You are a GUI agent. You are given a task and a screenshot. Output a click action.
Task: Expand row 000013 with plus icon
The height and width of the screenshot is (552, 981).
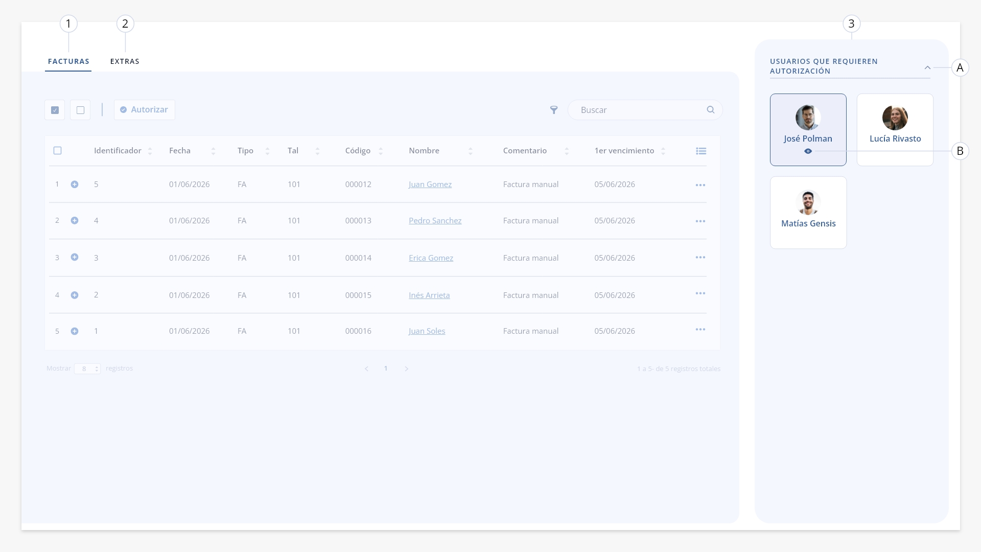coord(75,221)
